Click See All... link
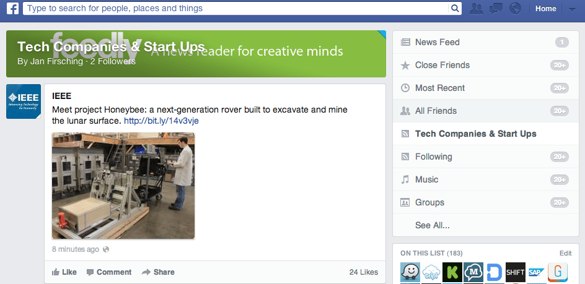Screen dimensions: 585x284 coord(433,225)
